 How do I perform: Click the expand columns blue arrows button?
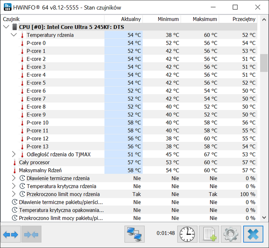click(10, 234)
